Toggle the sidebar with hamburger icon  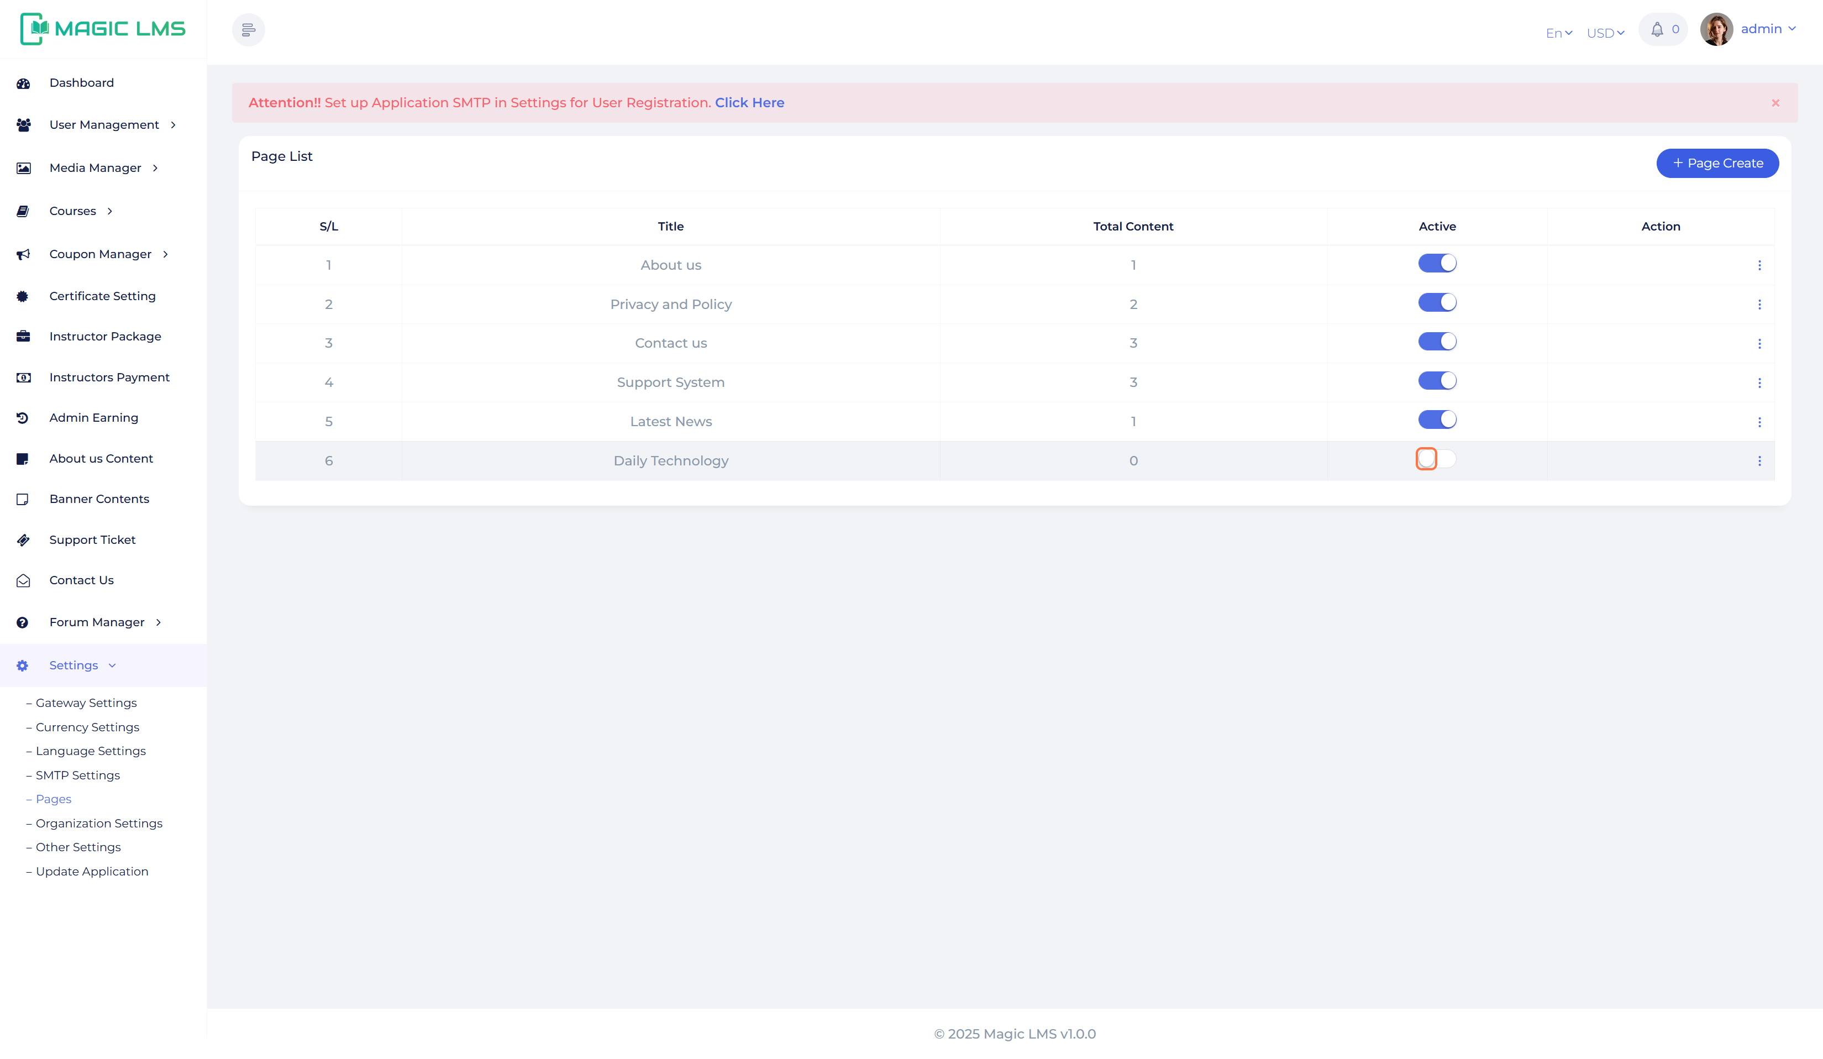pos(248,30)
